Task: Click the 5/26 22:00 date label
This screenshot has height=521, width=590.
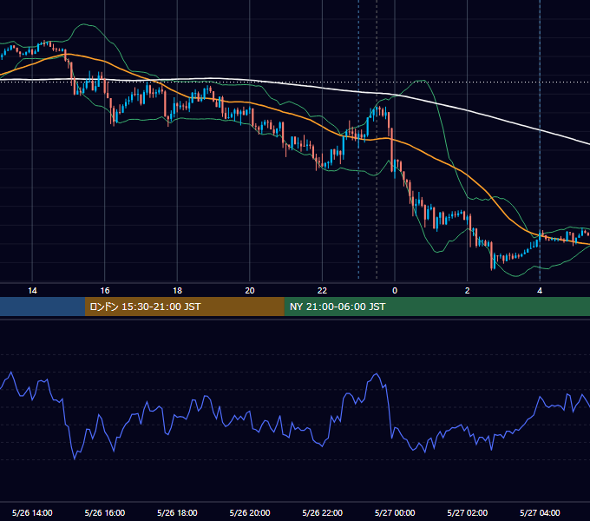Action: (x=322, y=512)
